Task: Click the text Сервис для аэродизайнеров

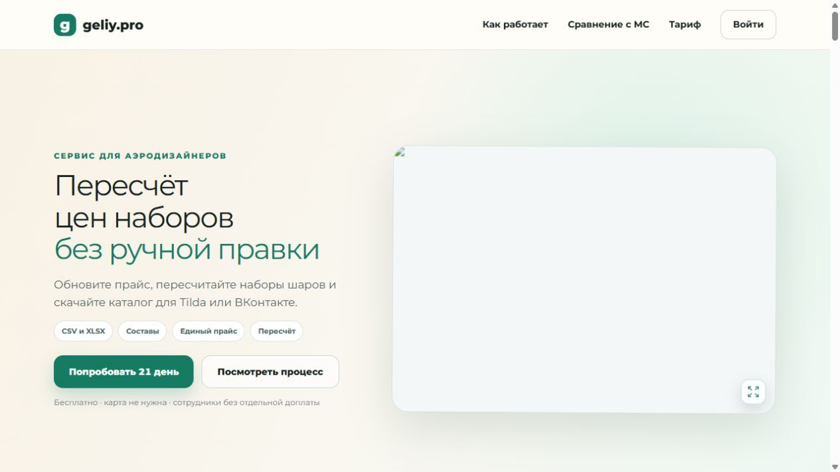Action: pos(140,156)
